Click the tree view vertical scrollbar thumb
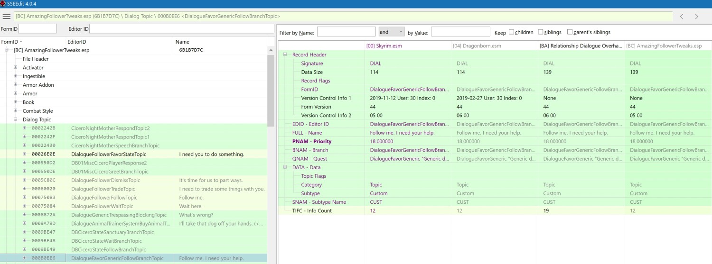712x264 pixels. (271, 90)
